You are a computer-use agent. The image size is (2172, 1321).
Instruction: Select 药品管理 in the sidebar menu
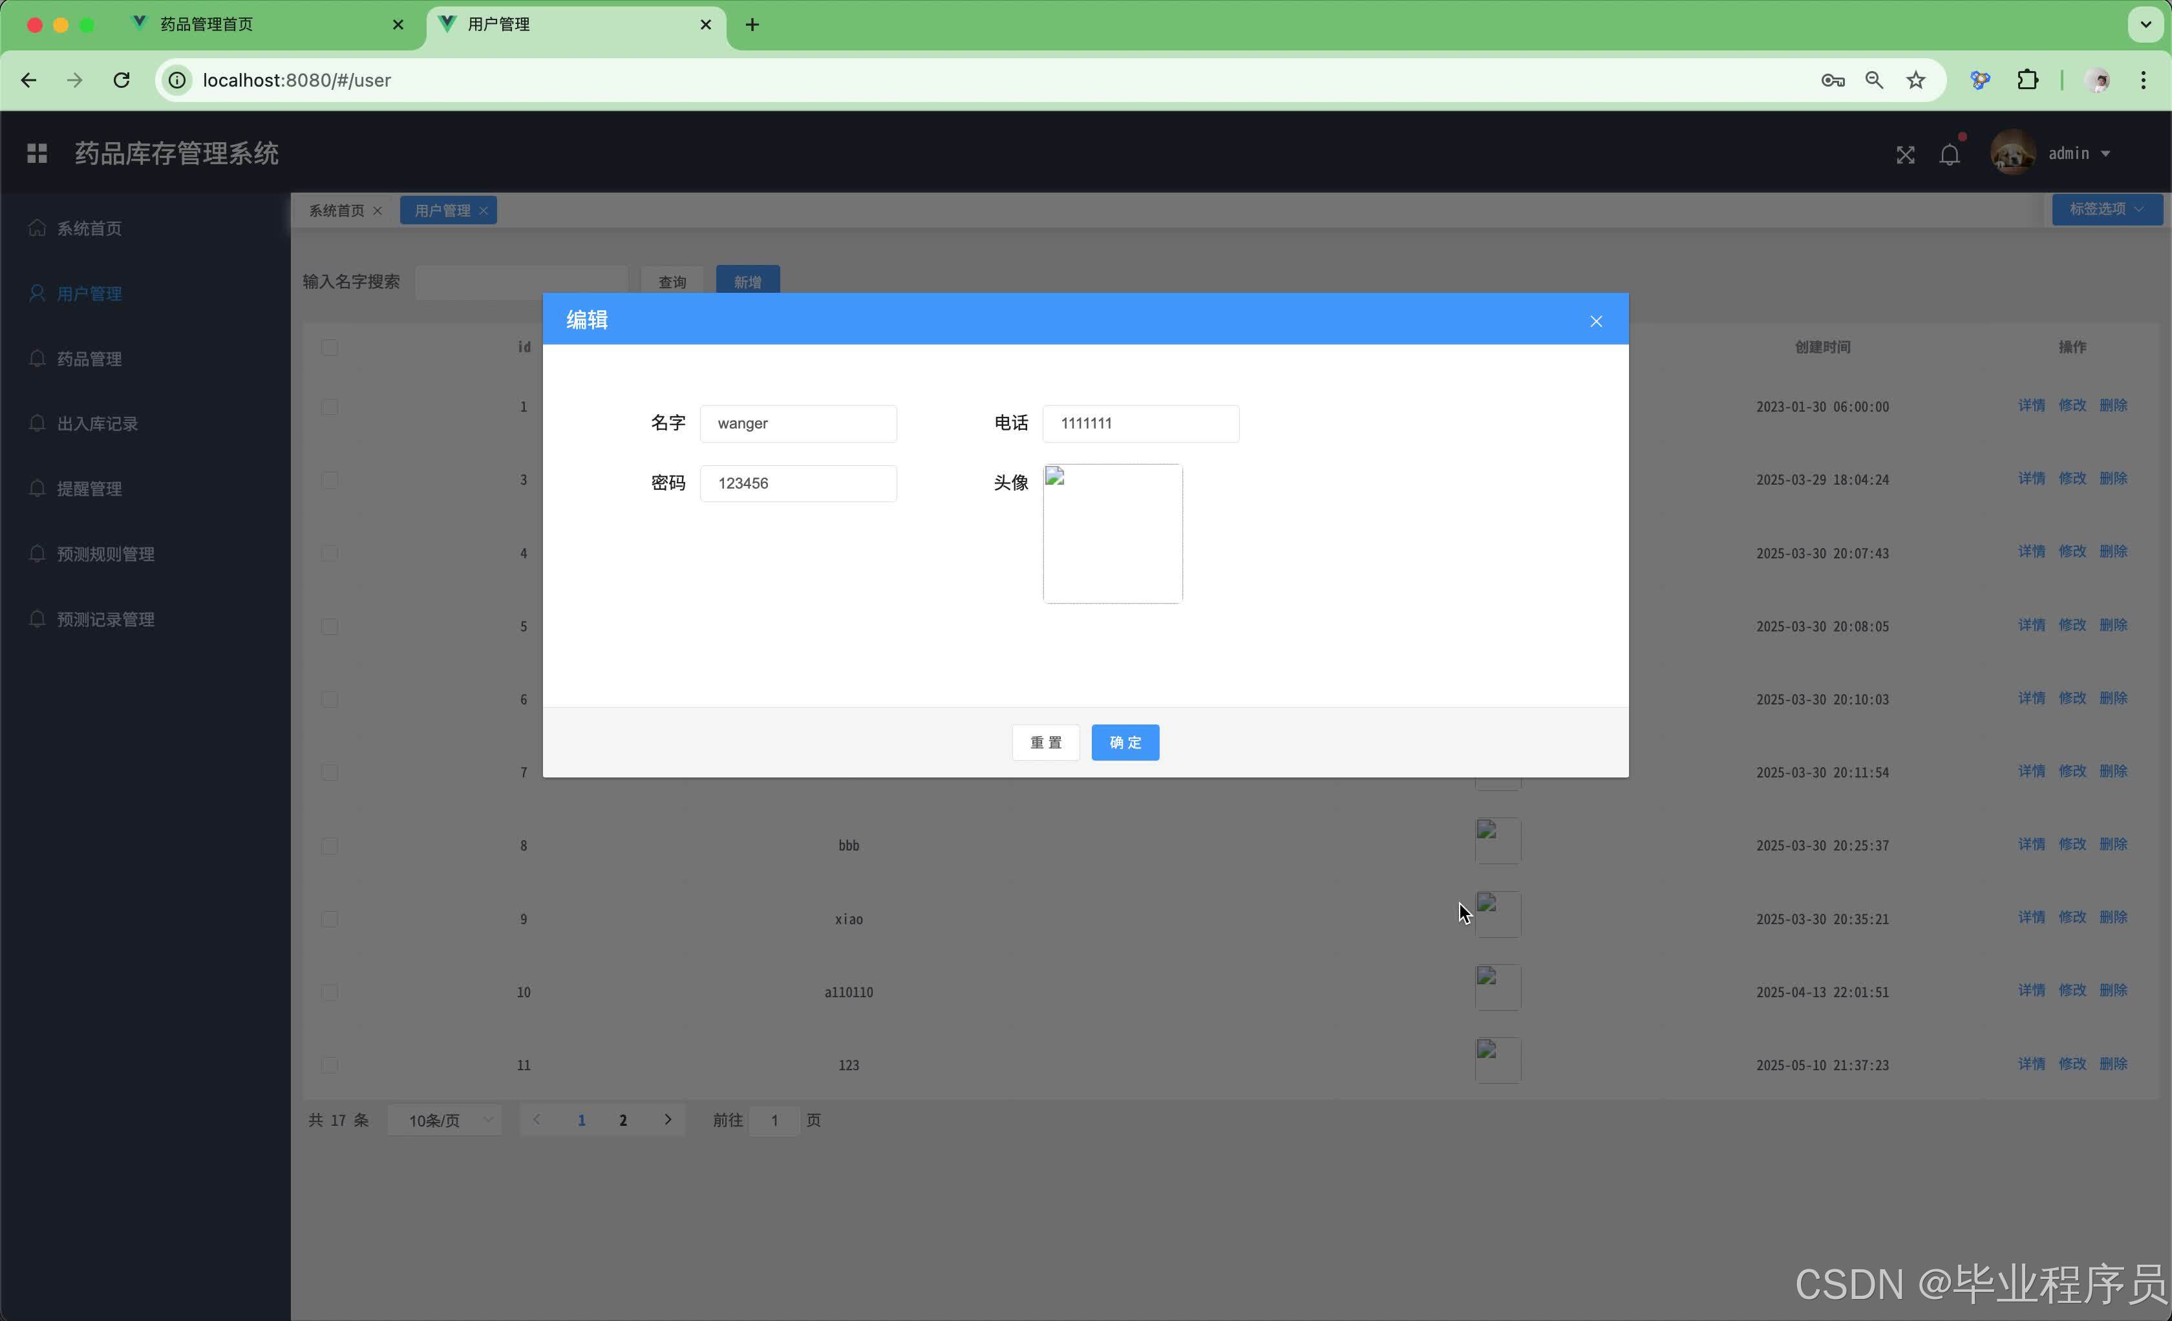tap(89, 359)
